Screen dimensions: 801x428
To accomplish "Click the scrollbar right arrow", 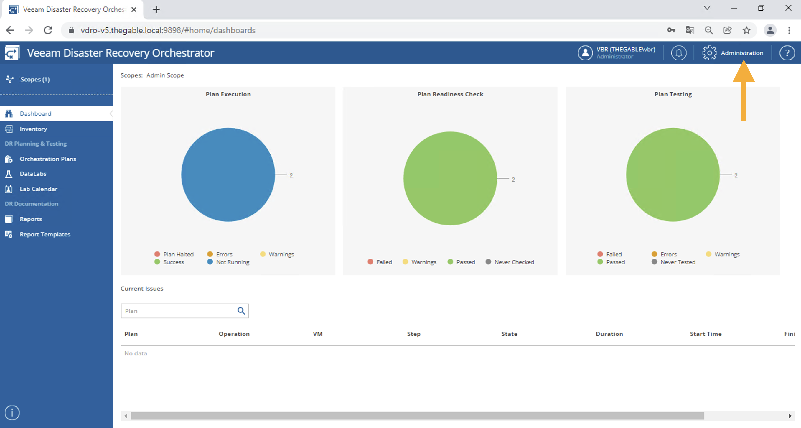I will tap(790, 416).
